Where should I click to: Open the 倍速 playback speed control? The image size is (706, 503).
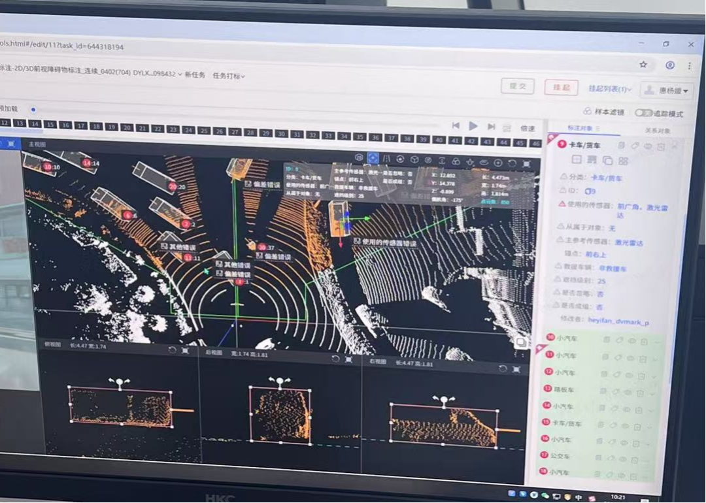528,129
